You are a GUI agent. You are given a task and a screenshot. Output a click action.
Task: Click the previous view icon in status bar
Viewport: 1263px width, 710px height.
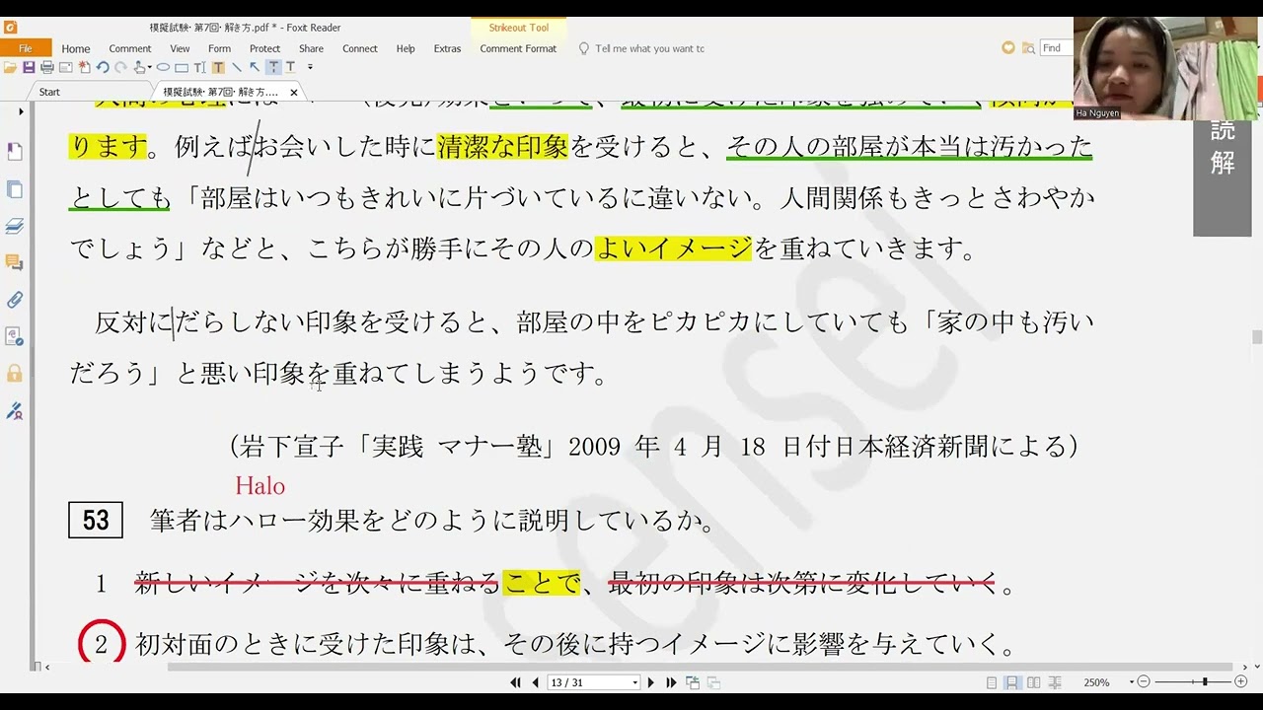[x=693, y=682]
